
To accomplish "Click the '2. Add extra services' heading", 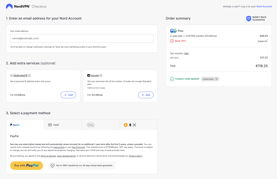I will click(x=23, y=63).
